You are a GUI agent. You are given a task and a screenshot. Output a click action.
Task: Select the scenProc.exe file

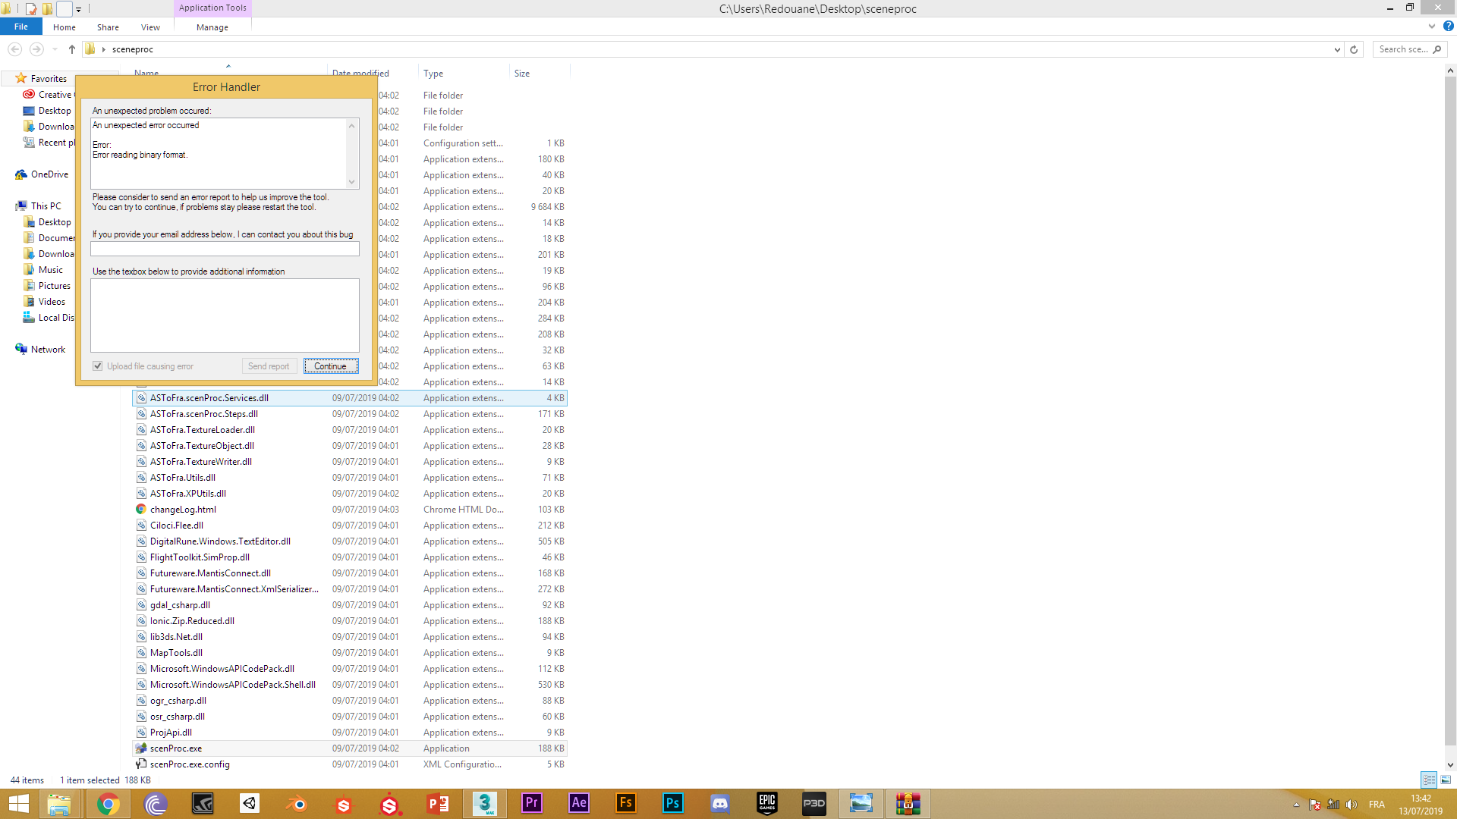pyautogui.click(x=176, y=748)
